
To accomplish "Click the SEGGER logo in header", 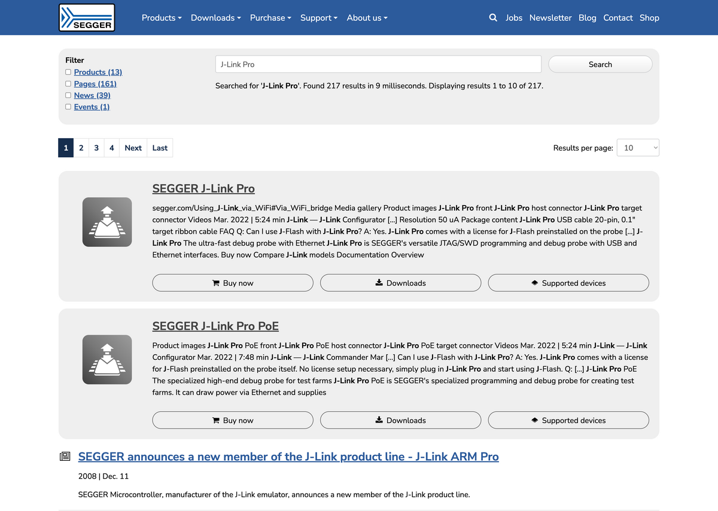I will point(87,18).
